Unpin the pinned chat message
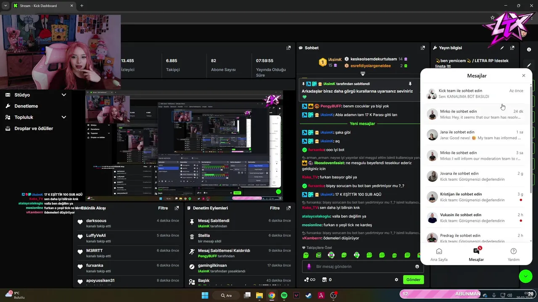538x302 pixels. tap(410, 84)
